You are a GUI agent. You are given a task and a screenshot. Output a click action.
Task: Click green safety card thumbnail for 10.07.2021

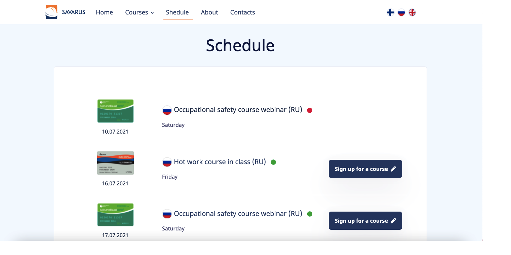click(115, 111)
